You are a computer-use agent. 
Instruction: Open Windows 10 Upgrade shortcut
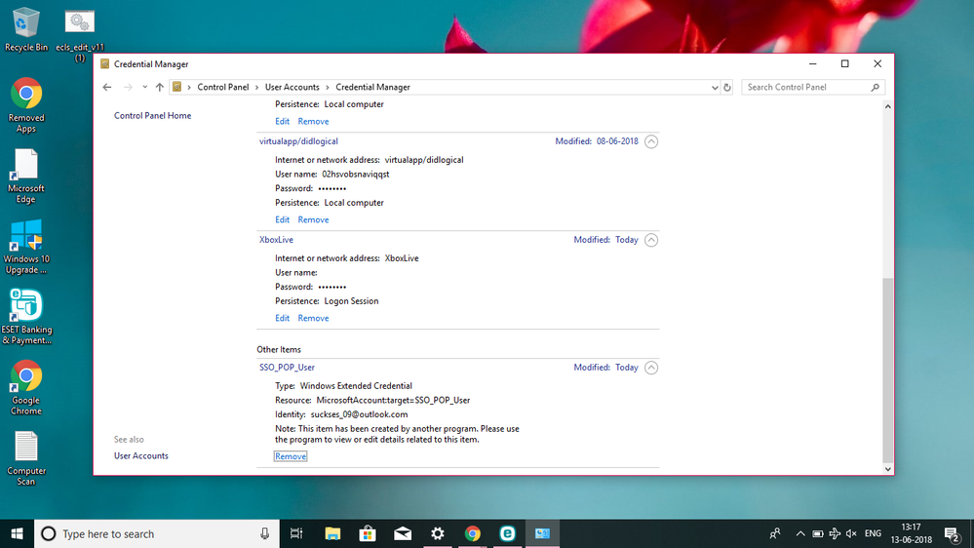pos(26,247)
